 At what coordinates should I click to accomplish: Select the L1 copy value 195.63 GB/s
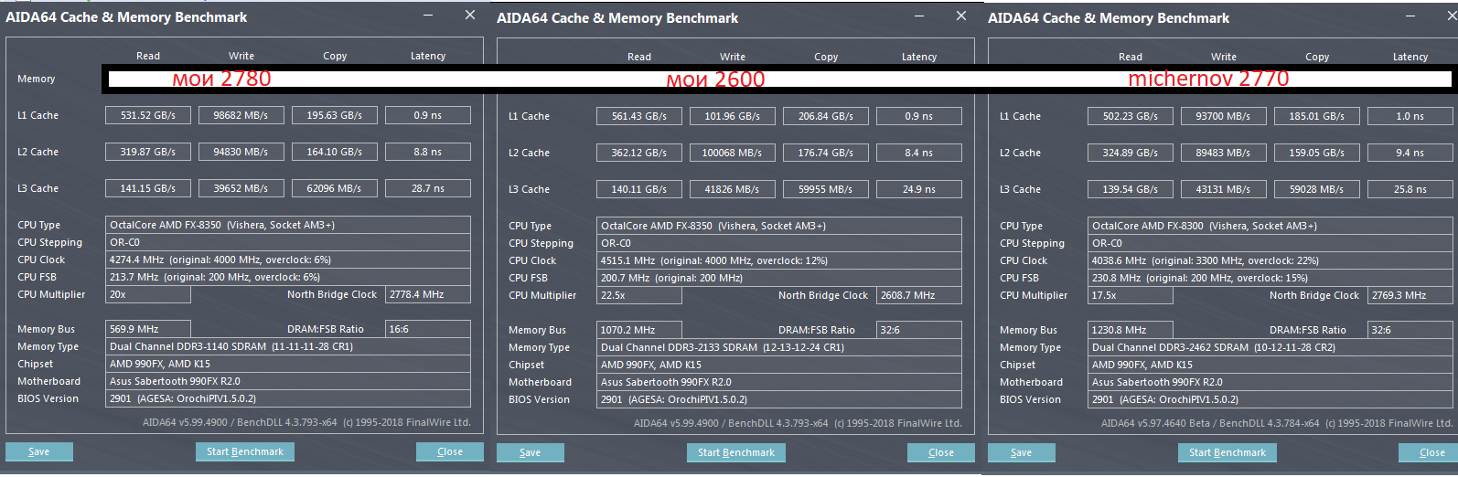point(335,115)
